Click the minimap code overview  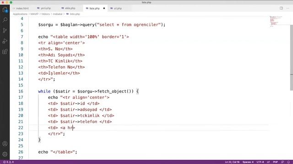point(276,21)
